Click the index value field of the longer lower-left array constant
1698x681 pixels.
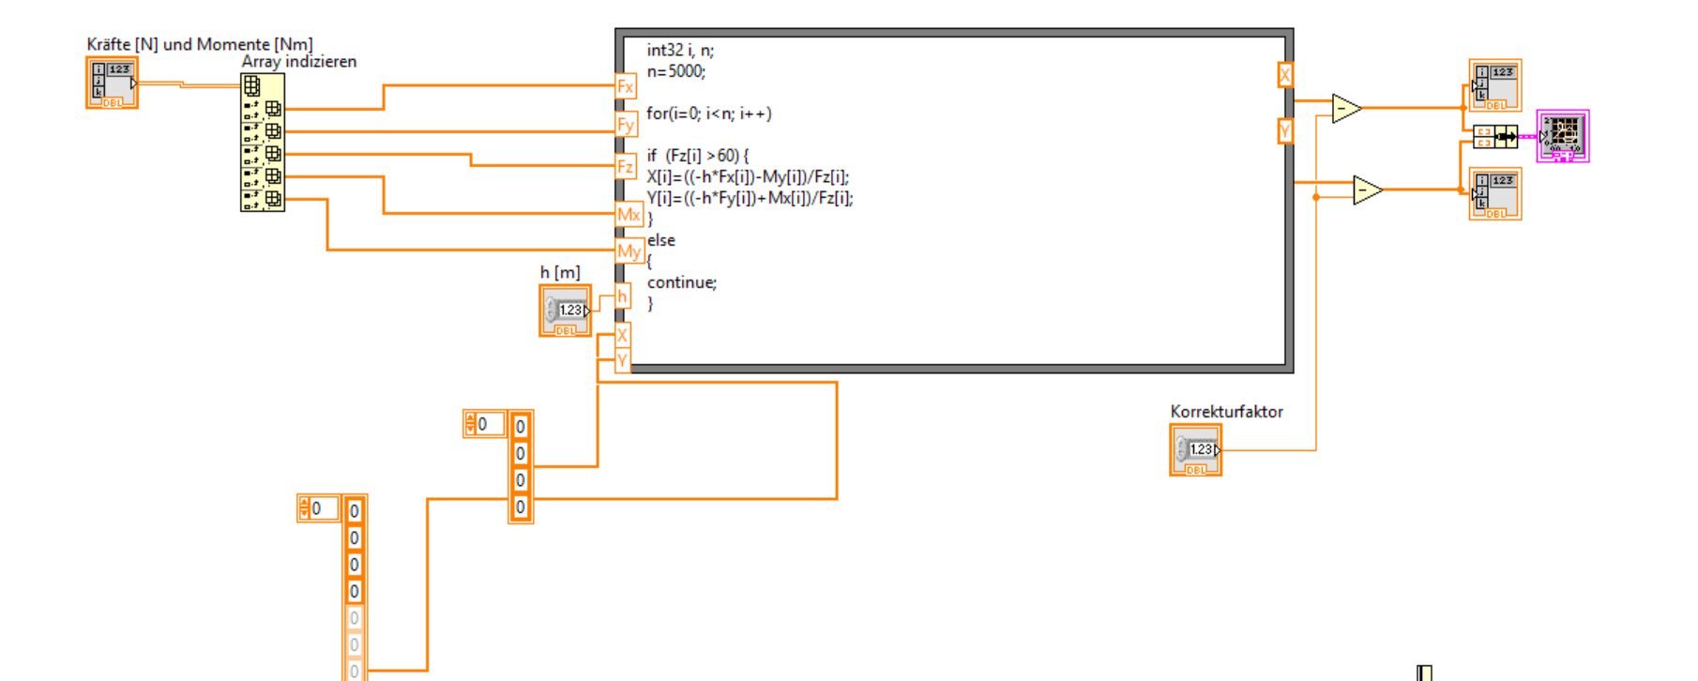tap(324, 508)
